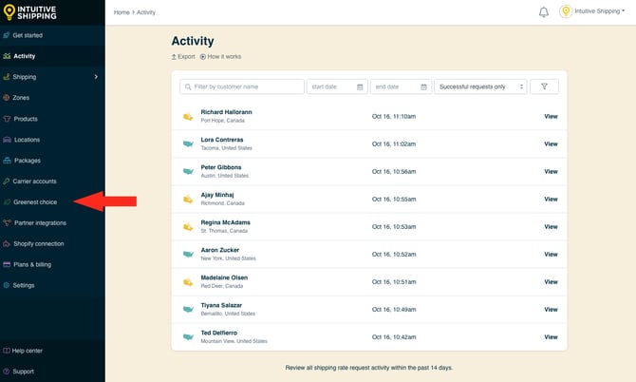Select the 'Oct 16, 10:51am' timestamp

click(394, 282)
